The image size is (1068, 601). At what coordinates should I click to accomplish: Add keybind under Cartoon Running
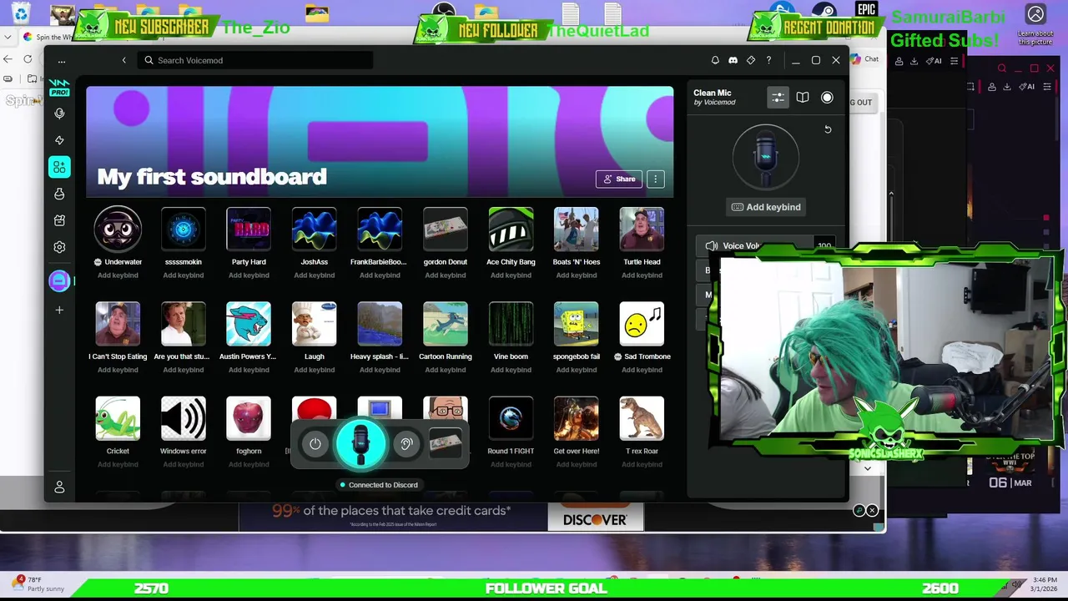(446, 370)
